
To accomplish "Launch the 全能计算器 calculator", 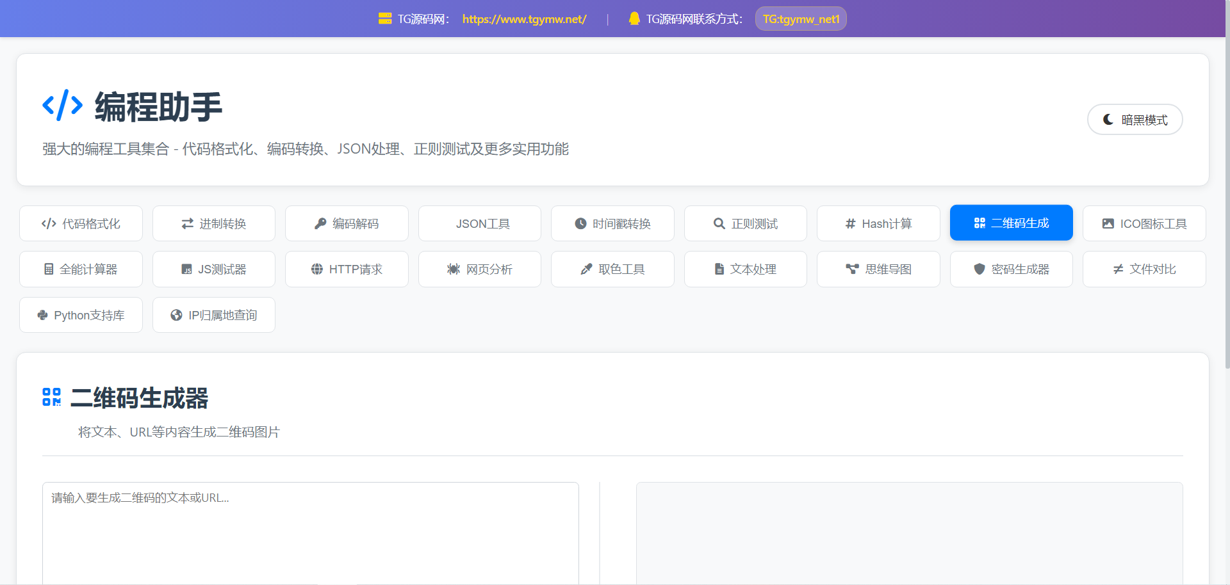I will point(81,269).
